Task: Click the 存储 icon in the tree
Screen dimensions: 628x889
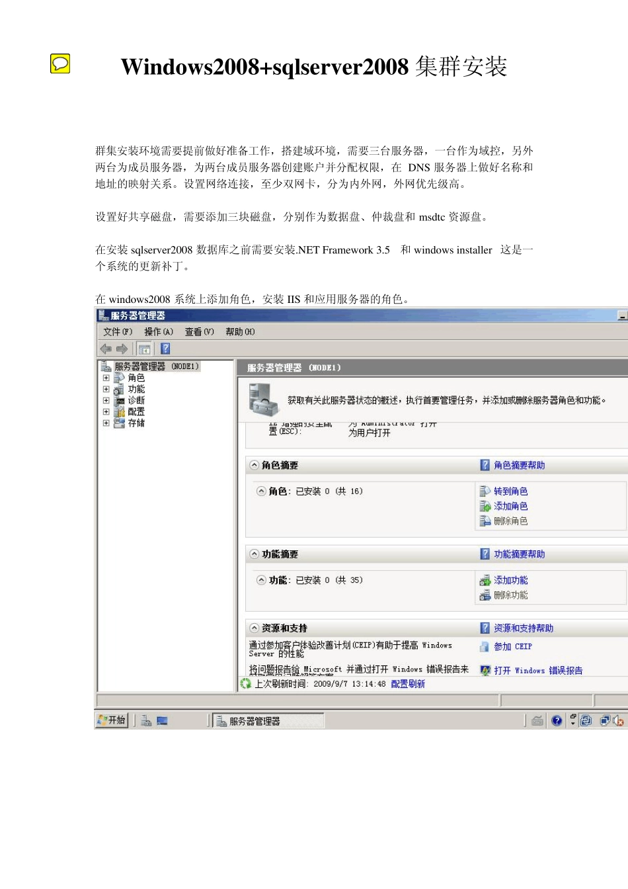Action: 119,423
